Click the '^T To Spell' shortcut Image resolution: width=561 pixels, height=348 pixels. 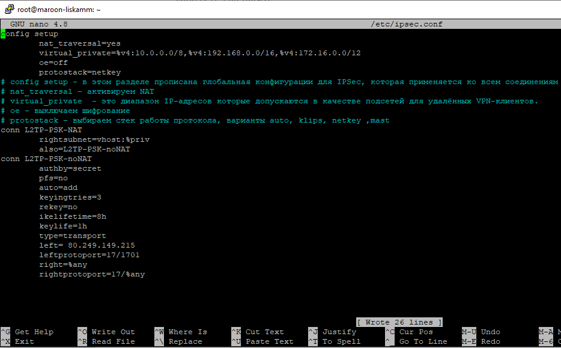click(335, 342)
